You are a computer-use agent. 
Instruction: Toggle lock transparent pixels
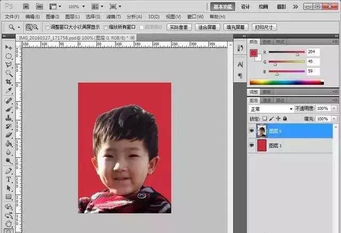pos(265,118)
